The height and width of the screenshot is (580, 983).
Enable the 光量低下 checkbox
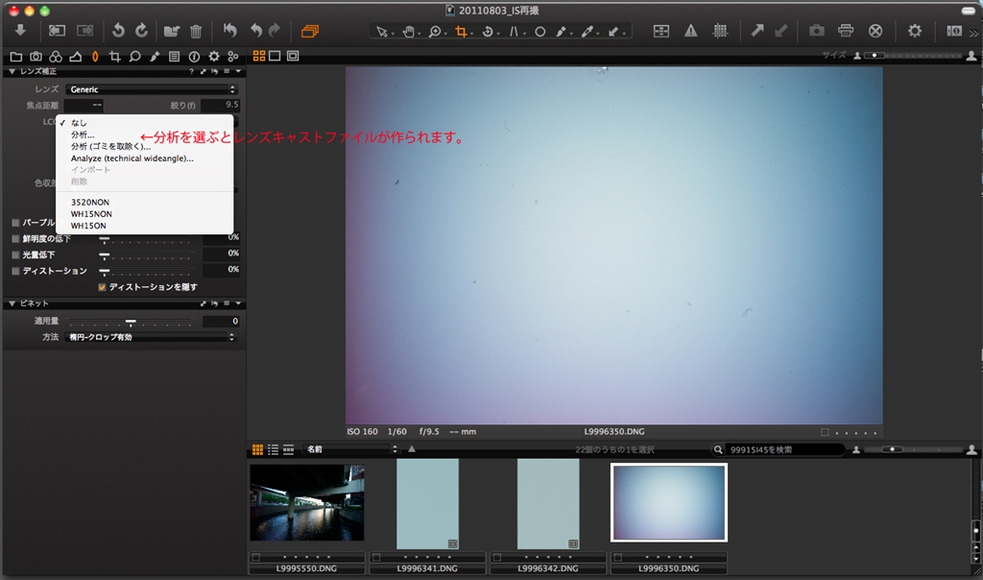15,254
